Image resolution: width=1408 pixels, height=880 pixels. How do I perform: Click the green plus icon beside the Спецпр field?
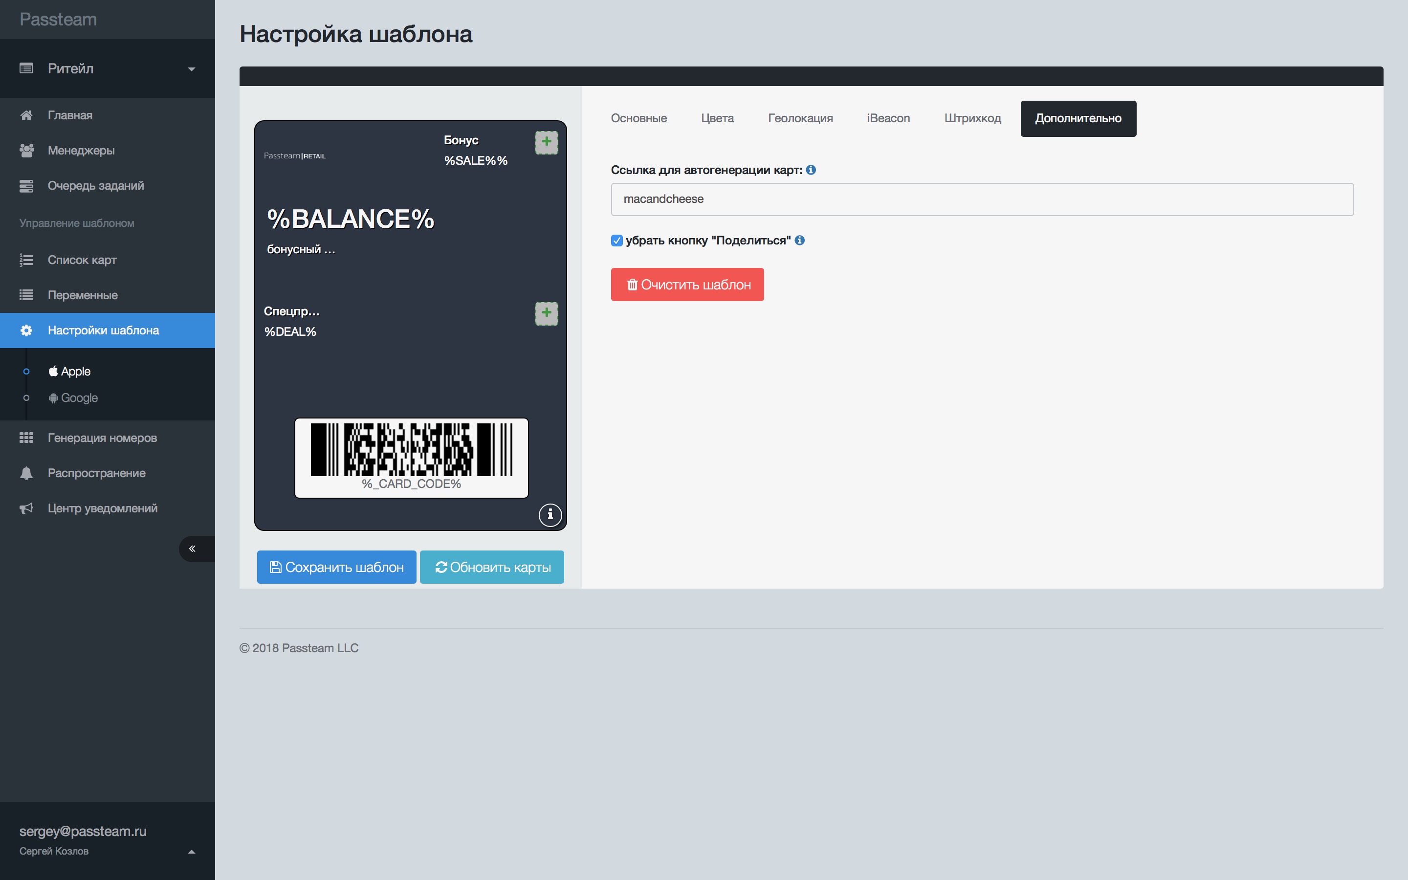546,313
